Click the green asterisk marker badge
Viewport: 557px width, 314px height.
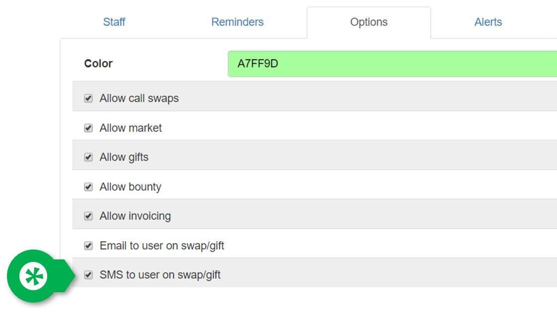34,276
